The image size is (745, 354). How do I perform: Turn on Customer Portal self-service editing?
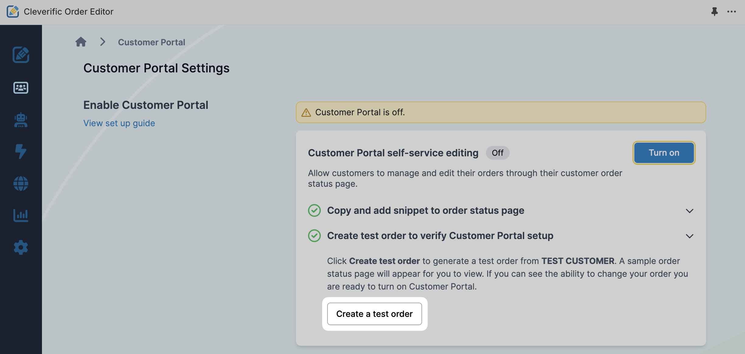(664, 153)
